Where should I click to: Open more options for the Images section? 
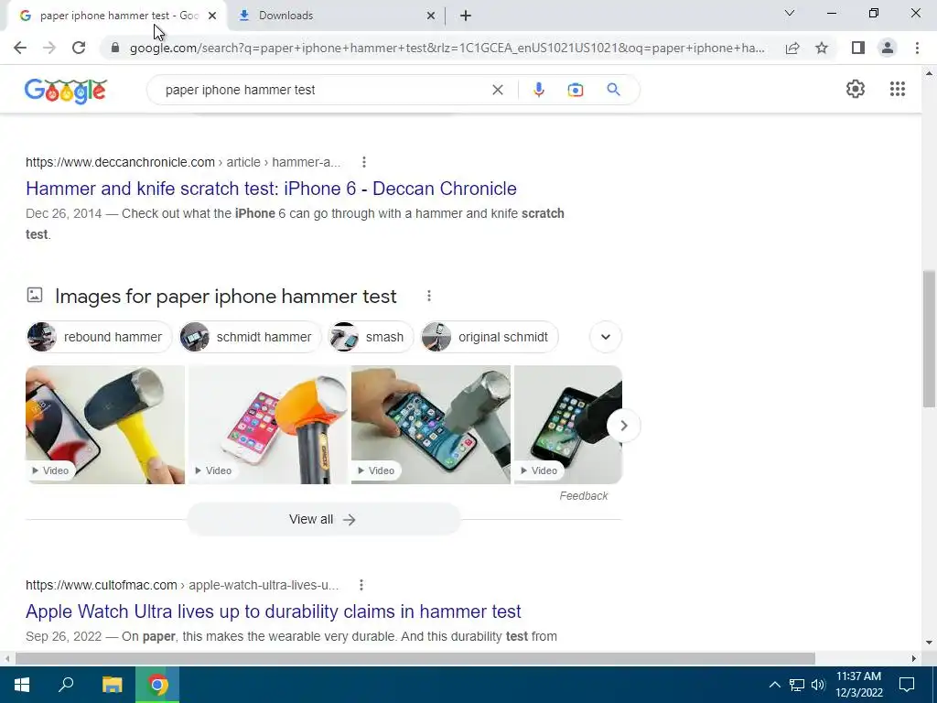(429, 296)
